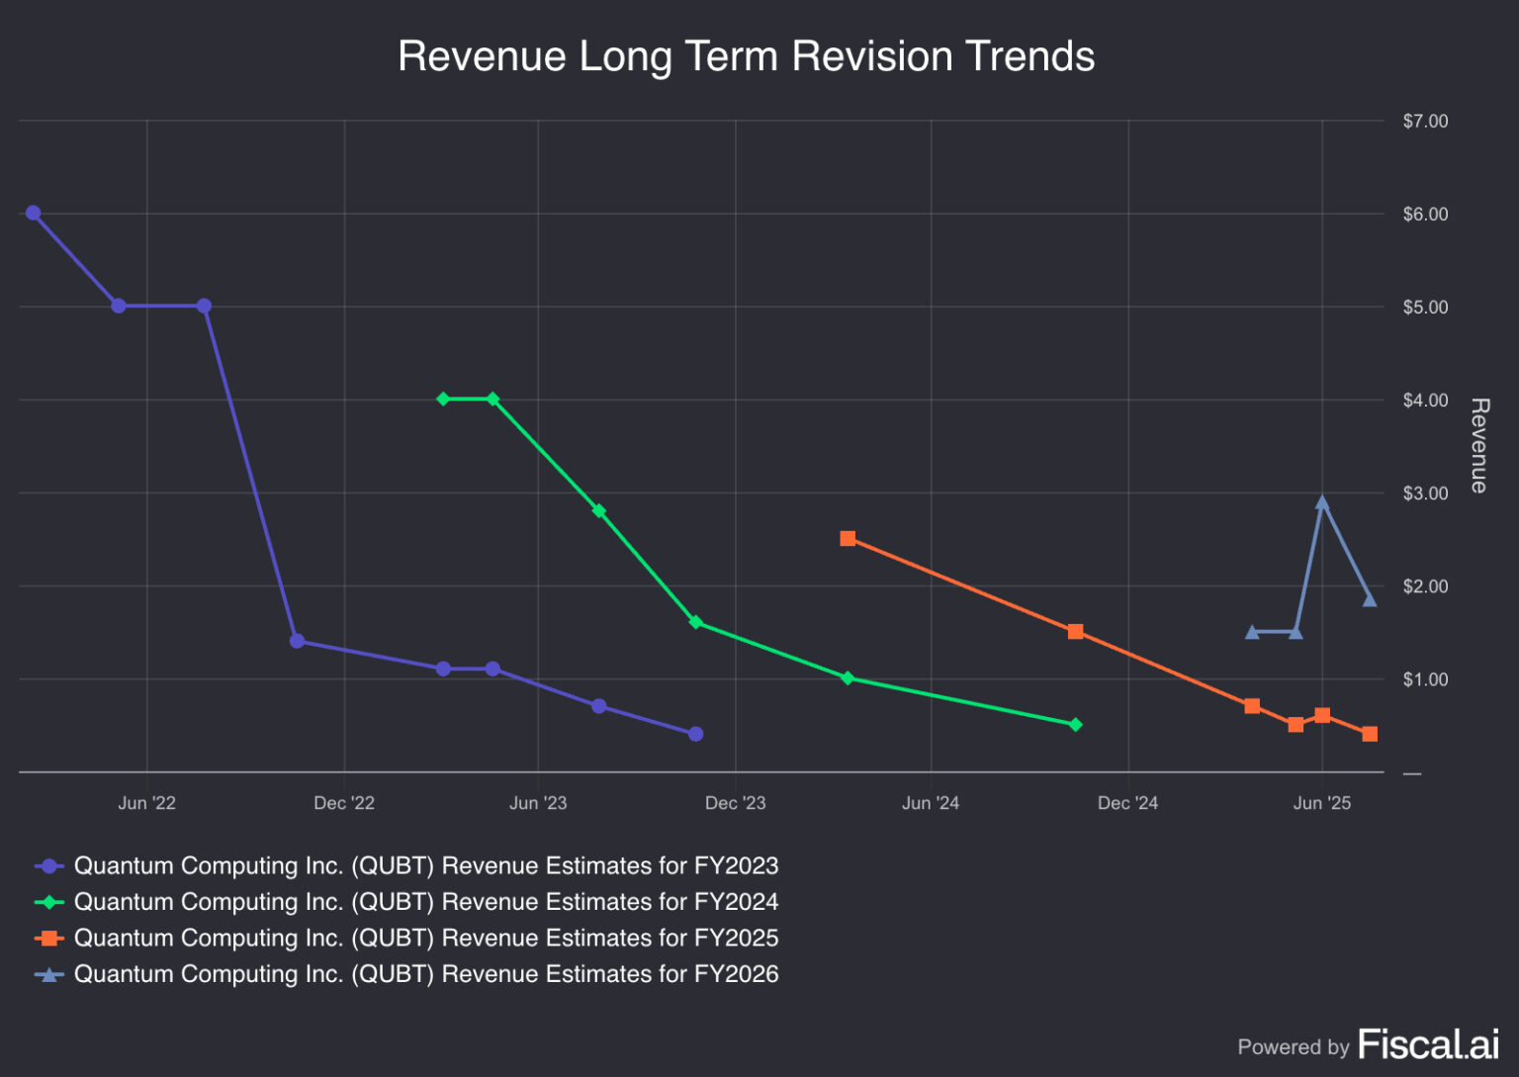Screen dimensions: 1519x1077
Task: Select the last green FY2024 diamond point
Action: point(1075,725)
